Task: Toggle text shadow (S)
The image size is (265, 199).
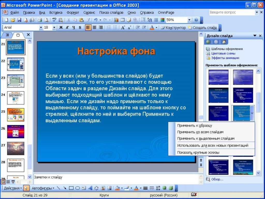Action: click(80, 27)
